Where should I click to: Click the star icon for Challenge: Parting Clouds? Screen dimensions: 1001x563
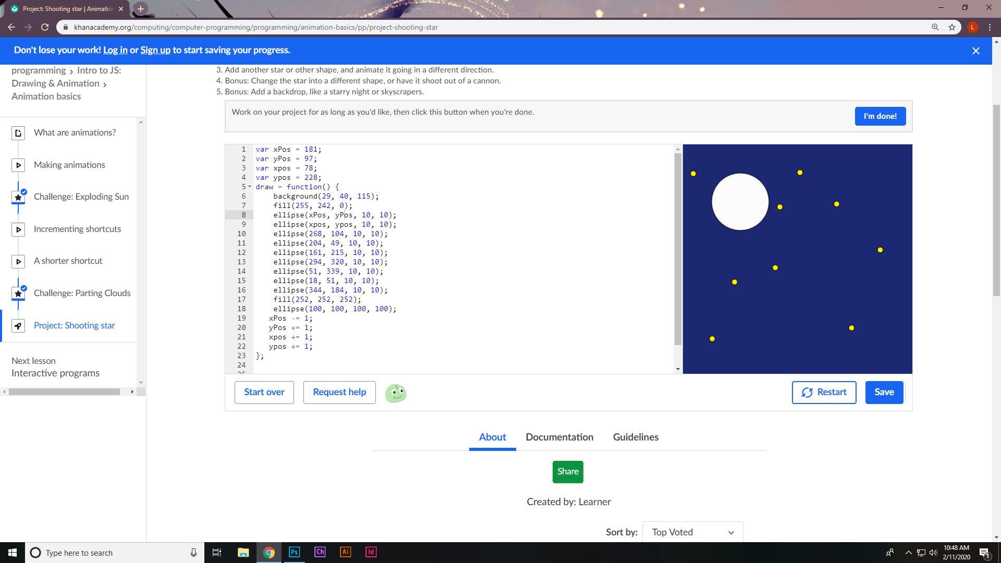pyautogui.click(x=18, y=293)
